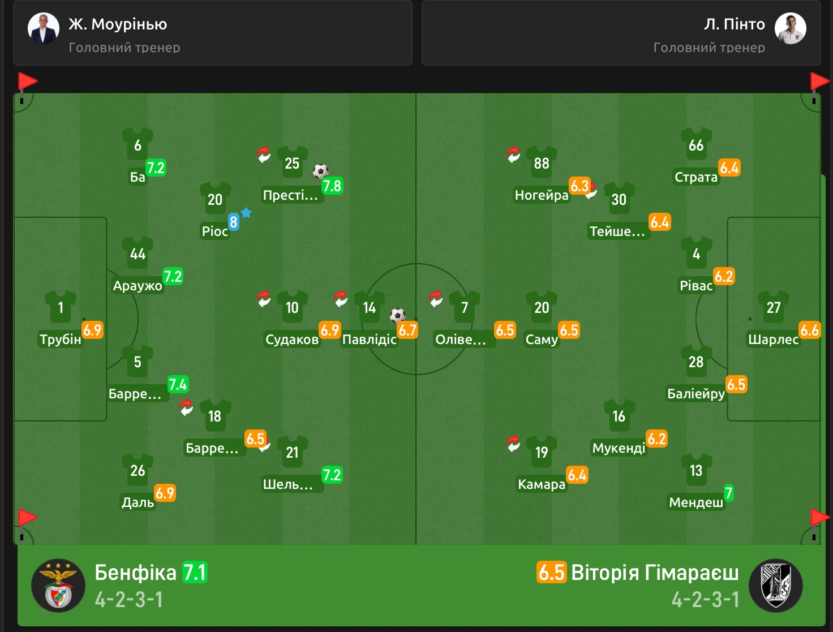The image size is (833, 632).
Task: Click the goal ball icon beside Prestianni
Action: pos(321,171)
